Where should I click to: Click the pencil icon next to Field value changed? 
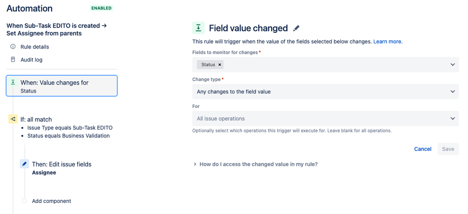tap(296, 29)
